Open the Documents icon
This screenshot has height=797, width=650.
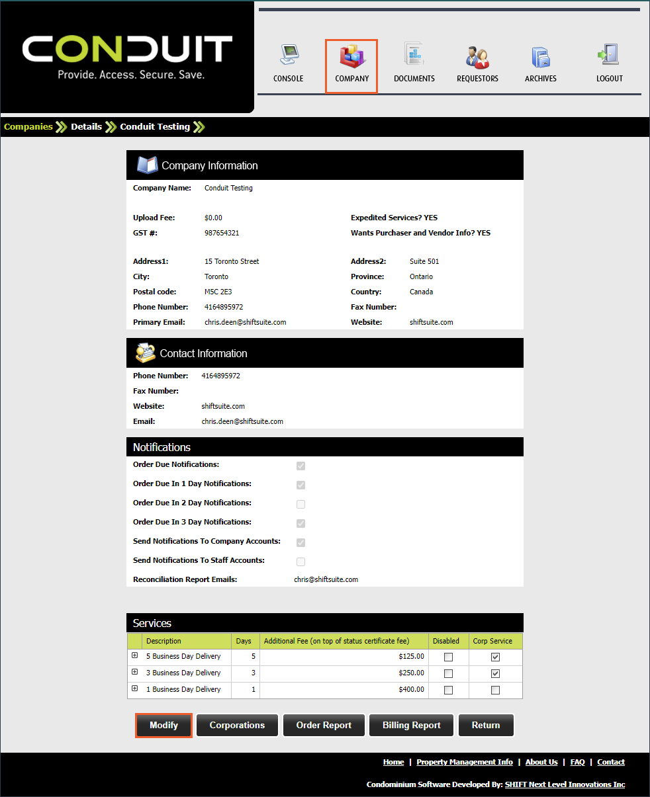pyautogui.click(x=414, y=55)
